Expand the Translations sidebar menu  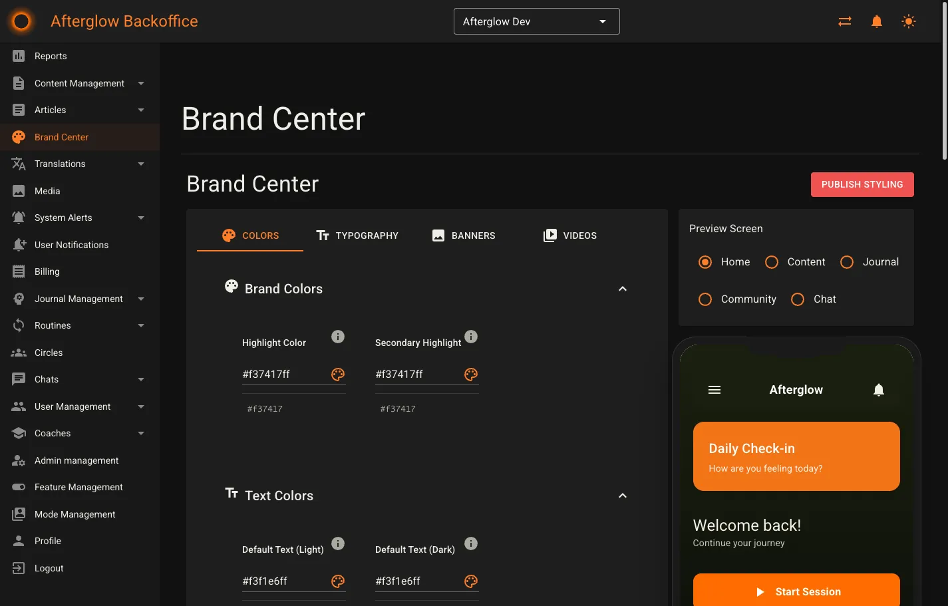point(140,164)
